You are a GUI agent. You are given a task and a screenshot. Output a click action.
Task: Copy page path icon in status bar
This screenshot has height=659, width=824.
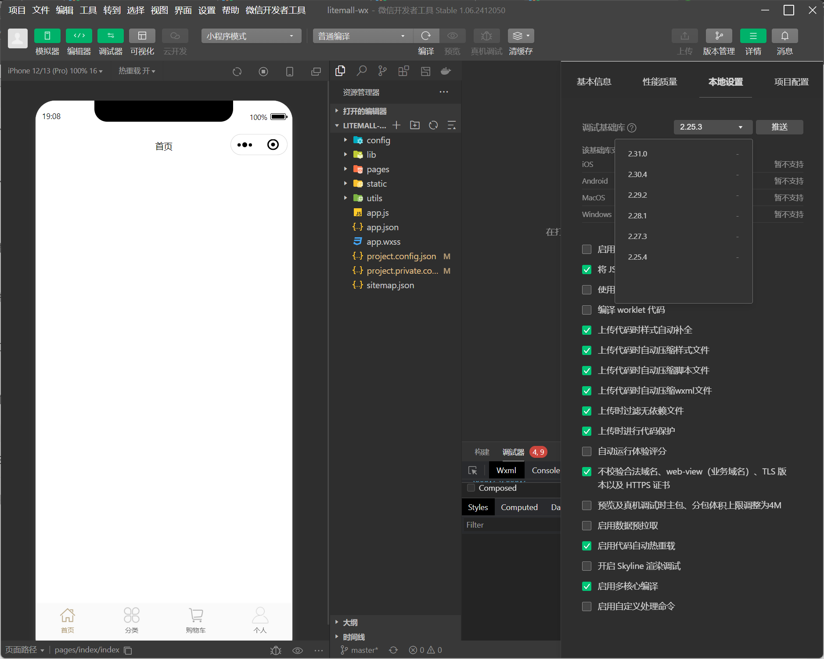tap(128, 650)
